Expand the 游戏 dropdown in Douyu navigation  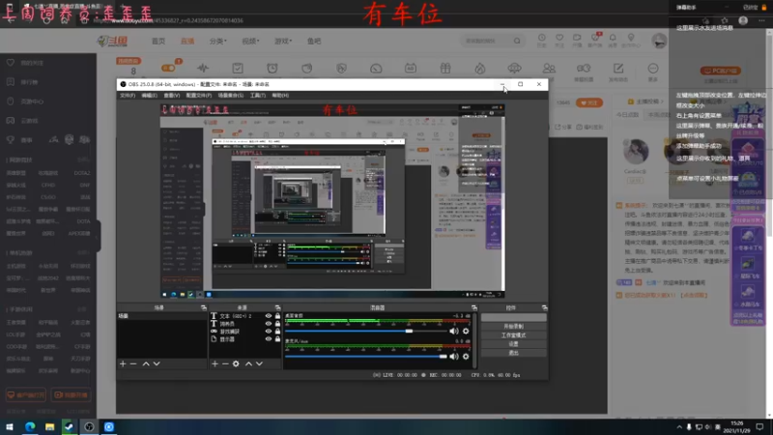[283, 41]
